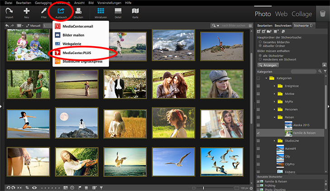
Task: Expand the StudioLine folder node
Action: click(x=274, y=141)
